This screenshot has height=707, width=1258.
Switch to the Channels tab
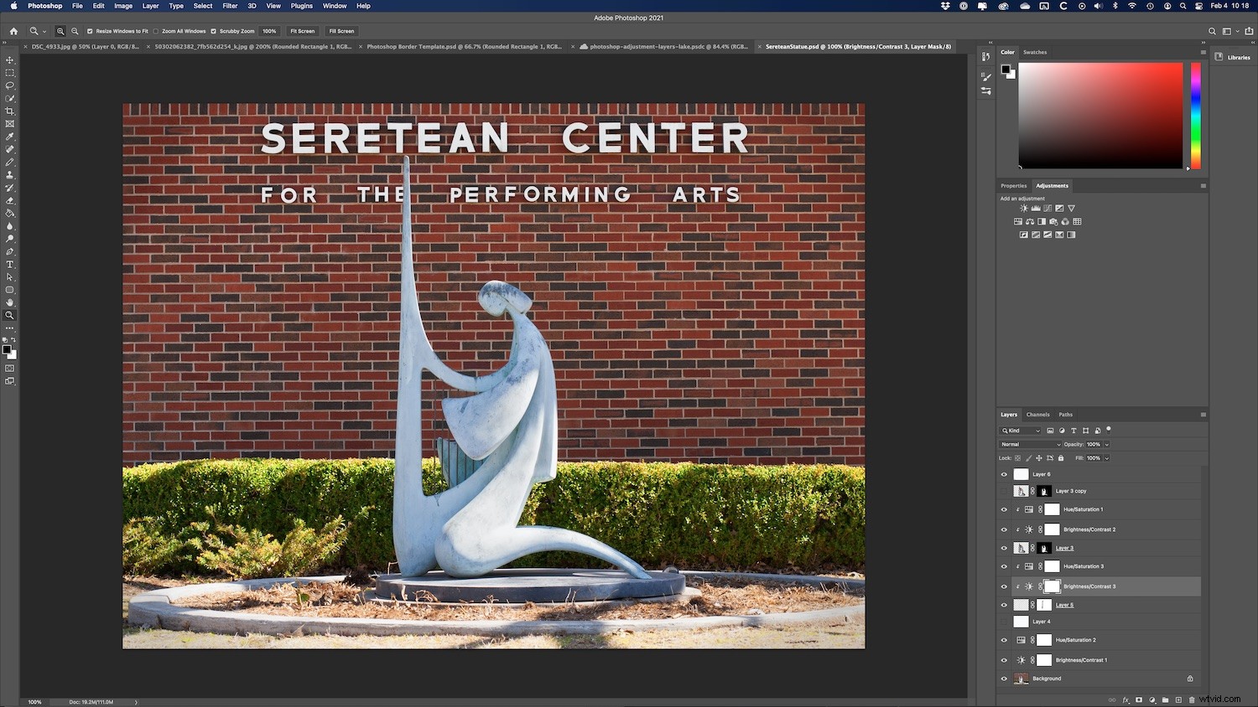click(x=1037, y=414)
